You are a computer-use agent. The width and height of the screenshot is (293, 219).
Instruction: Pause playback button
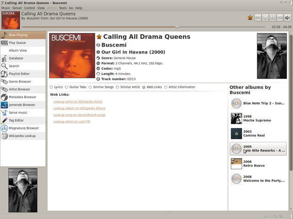click(x=273, y=18)
